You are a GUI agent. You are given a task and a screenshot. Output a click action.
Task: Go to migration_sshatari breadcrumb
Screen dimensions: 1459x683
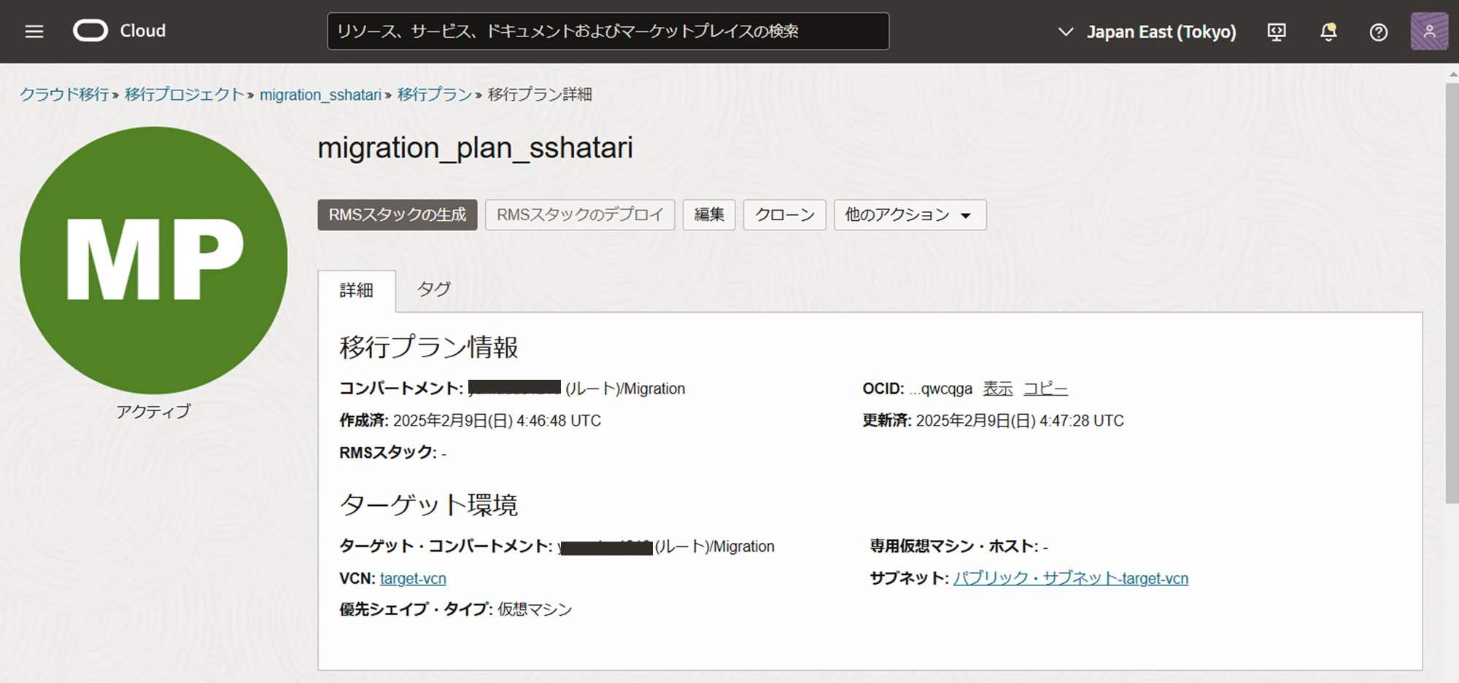[320, 95]
